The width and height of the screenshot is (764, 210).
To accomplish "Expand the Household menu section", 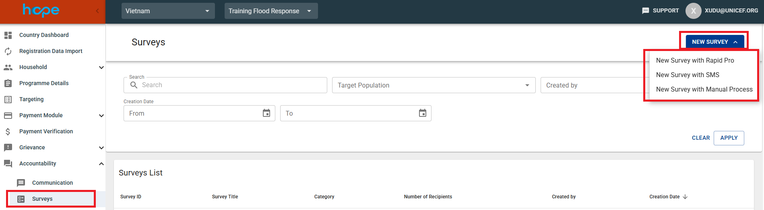I will (x=101, y=67).
